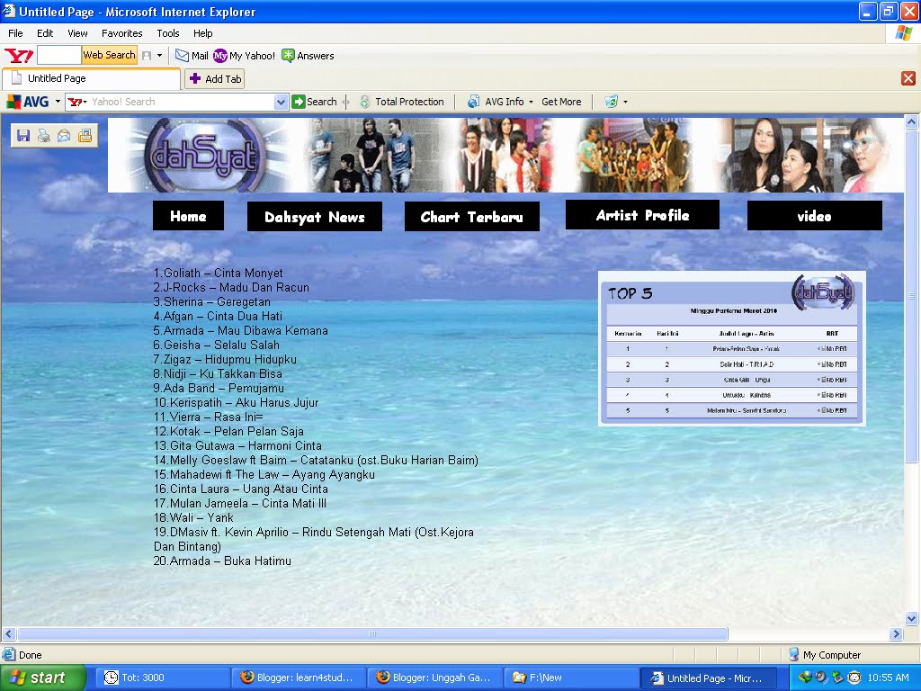Click the print icon on image toolbar
This screenshot has width=921, height=691.
[x=43, y=136]
